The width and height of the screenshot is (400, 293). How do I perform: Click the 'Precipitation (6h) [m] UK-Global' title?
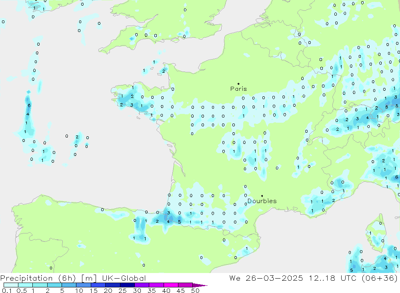click(x=73, y=278)
